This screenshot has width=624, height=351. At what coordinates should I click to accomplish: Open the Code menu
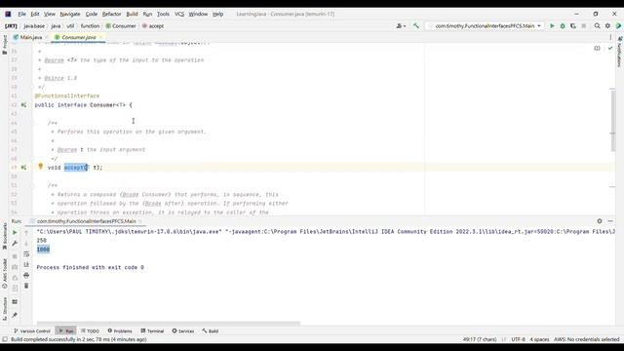point(92,14)
